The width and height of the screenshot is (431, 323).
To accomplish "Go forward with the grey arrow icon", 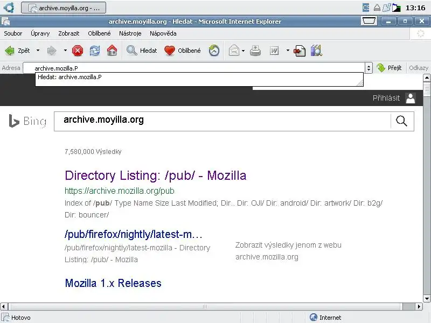I will pyautogui.click(x=51, y=51).
